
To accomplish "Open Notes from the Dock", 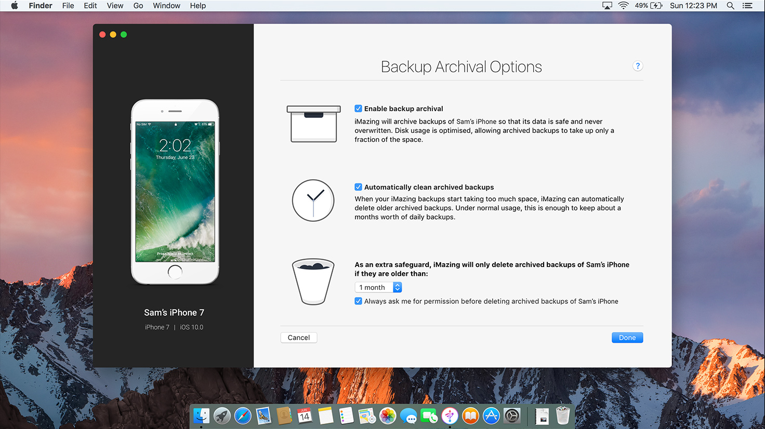I will pos(325,415).
